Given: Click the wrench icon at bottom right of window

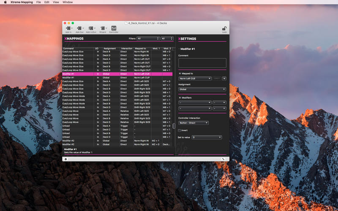Looking at the screenshot, I should (x=224, y=159).
